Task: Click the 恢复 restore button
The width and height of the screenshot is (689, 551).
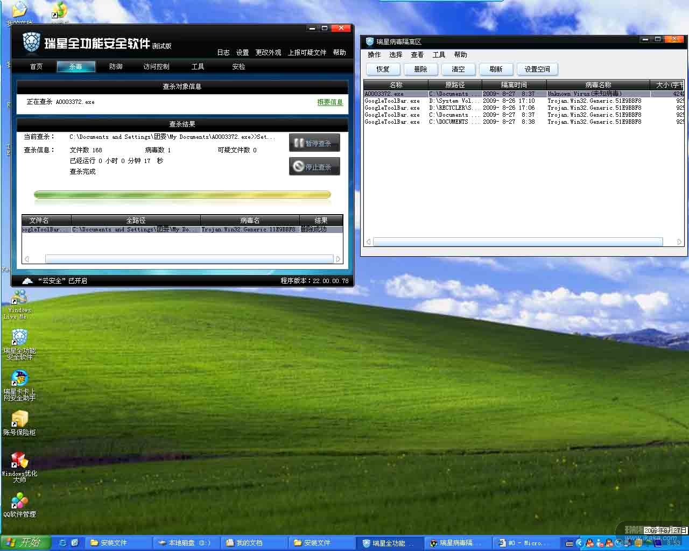Action: pos(383,69)
